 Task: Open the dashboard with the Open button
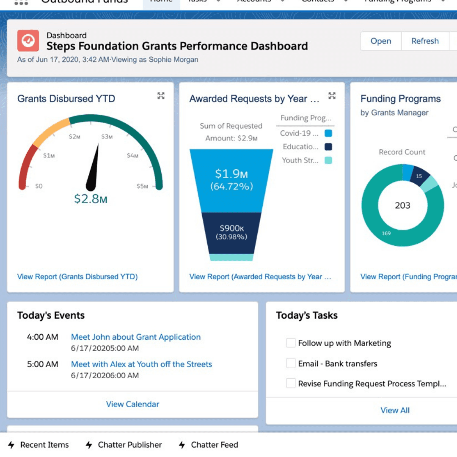point(381,41)
